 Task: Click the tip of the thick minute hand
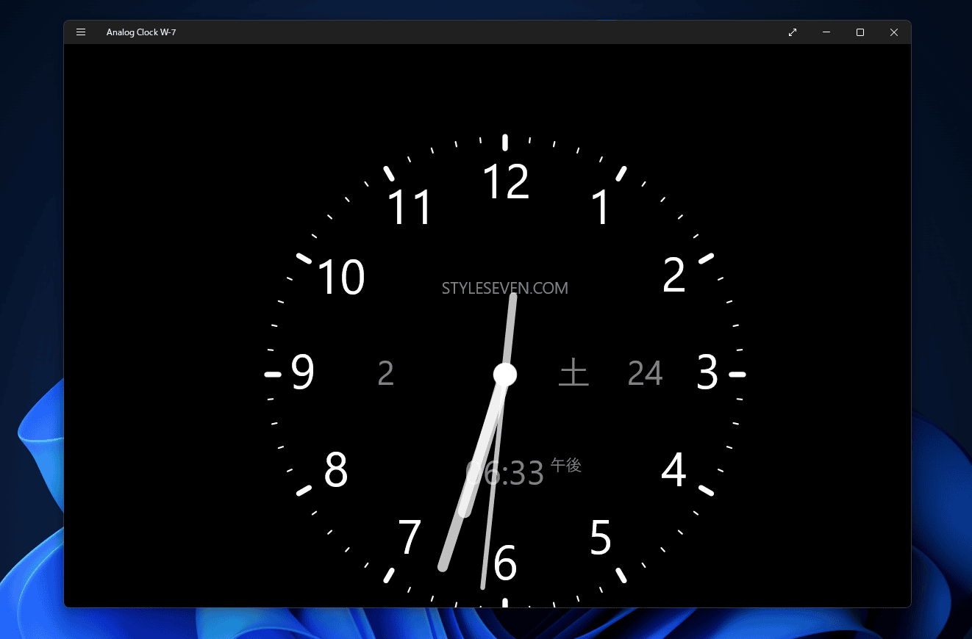tap(443, 566)
